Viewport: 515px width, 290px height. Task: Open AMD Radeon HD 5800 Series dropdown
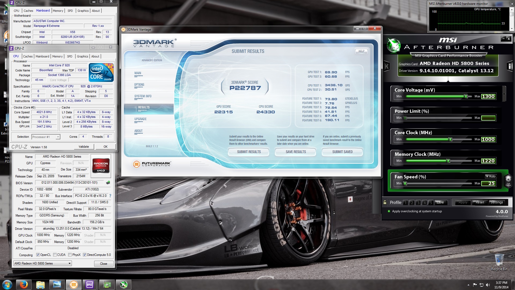[43, 263]
